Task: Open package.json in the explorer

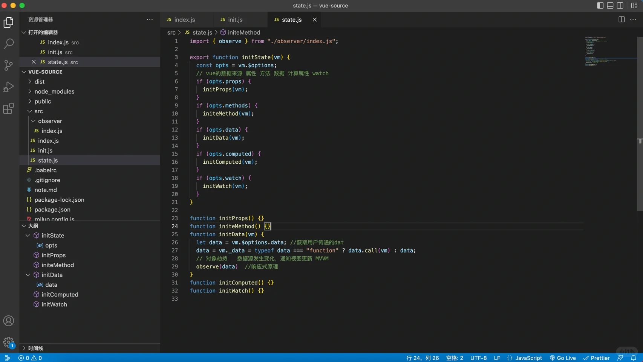Action: point(52,210)
